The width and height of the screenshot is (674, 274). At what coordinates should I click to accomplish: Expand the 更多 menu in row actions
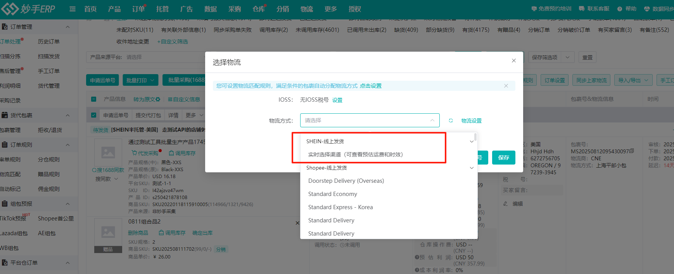click(x=194, y=115)
